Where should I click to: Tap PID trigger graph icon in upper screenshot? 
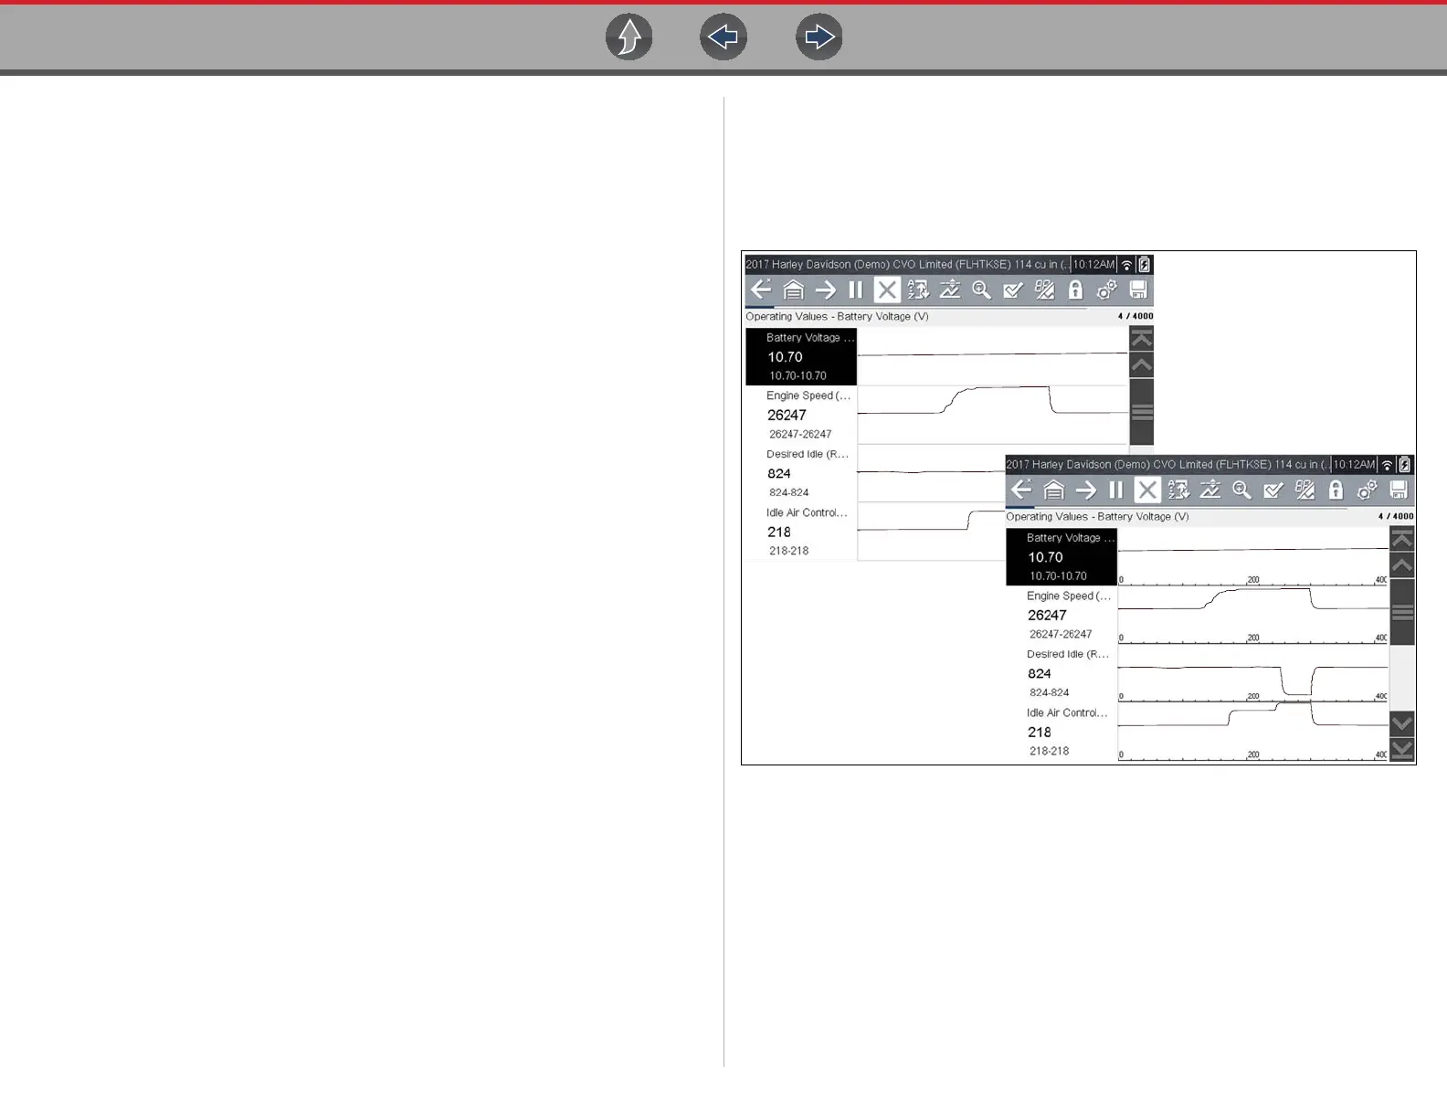coord(950,290)
